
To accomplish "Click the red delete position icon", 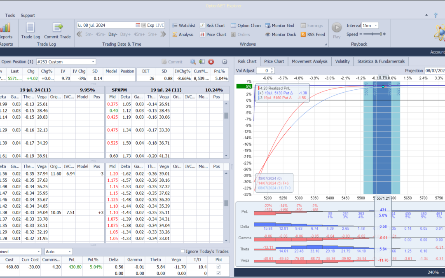I will point(211,62).
